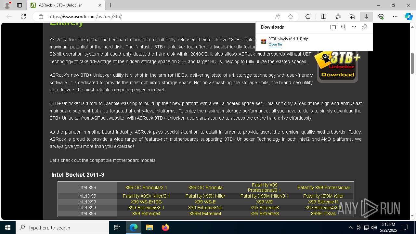Search downloads in Downloads panel
Screen dimensions: 416x234
[343, 27]
